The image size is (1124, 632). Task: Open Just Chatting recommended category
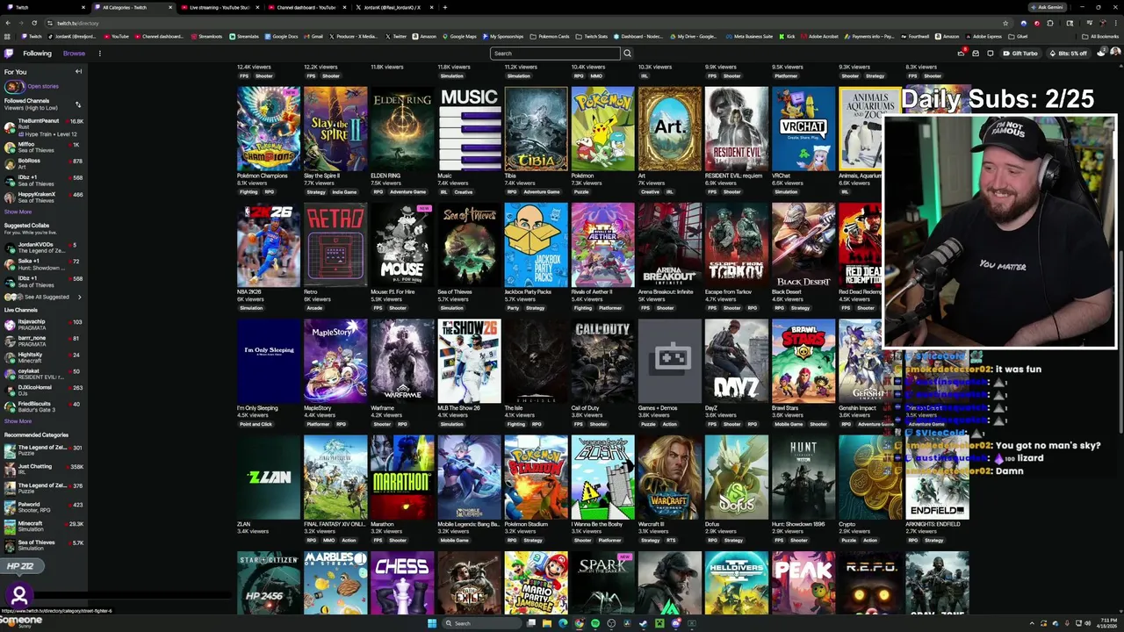[44, 470]
